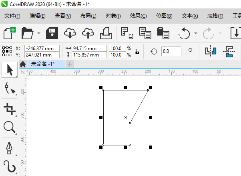
Task: Click the top-middle selection handle
Action: (126, 87)
